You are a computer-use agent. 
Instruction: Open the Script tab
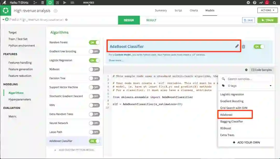(178, 10)
